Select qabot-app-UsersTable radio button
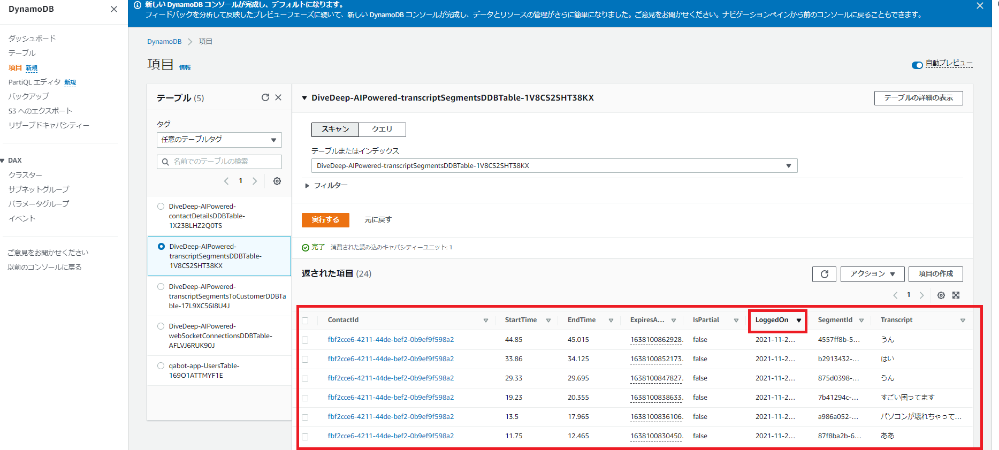Image resolution: width=999 pixels, height=450 pixels. (161, 366)
